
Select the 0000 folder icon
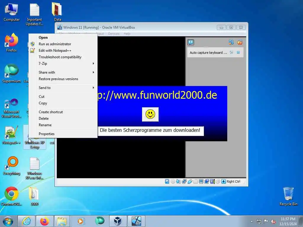click(34, 196)
